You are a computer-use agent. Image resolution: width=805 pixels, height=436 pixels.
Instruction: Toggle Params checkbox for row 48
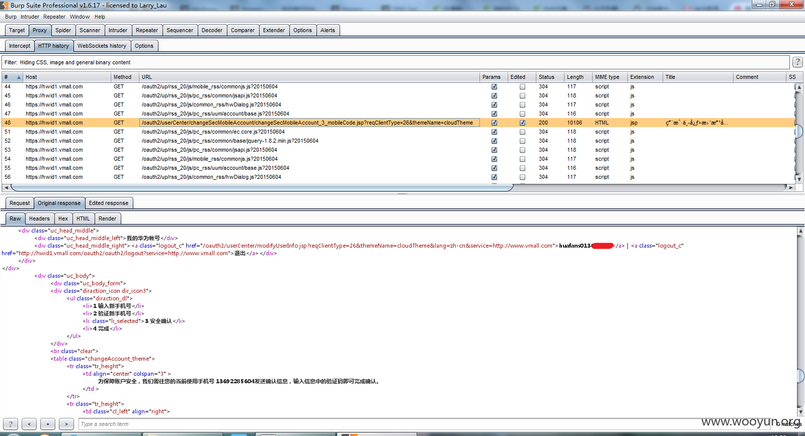pos(494,123)
